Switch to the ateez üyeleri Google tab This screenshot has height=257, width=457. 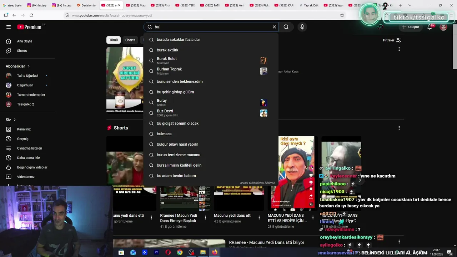click(12, 5)
